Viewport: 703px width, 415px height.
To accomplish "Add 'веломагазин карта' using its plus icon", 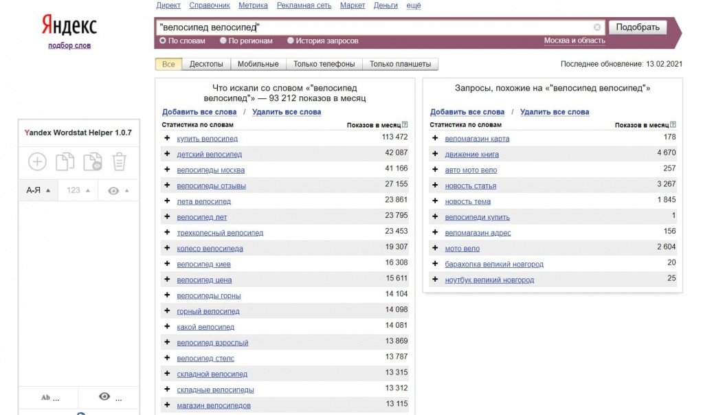I will click(435, 138).
